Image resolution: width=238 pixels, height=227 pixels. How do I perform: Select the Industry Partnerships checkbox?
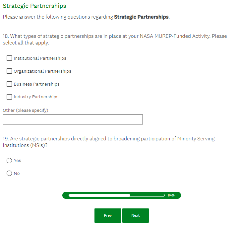pos(10,97)
